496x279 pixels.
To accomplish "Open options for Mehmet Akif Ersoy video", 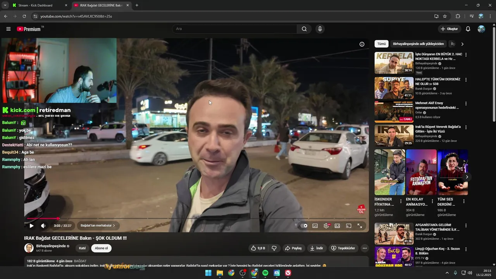I will 466,103.
